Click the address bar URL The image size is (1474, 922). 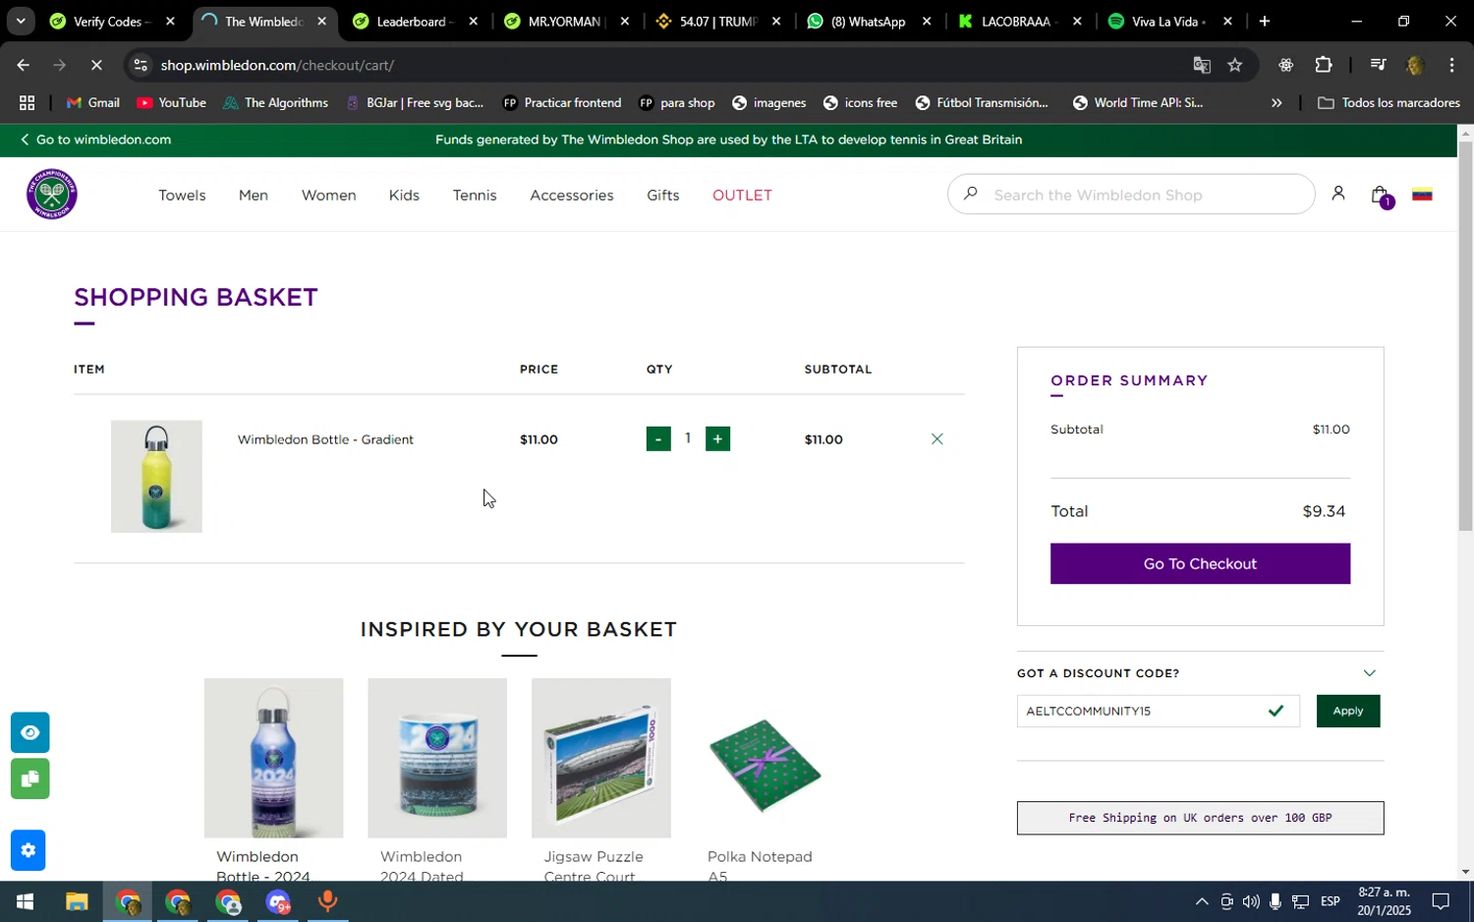pos(277,65)
